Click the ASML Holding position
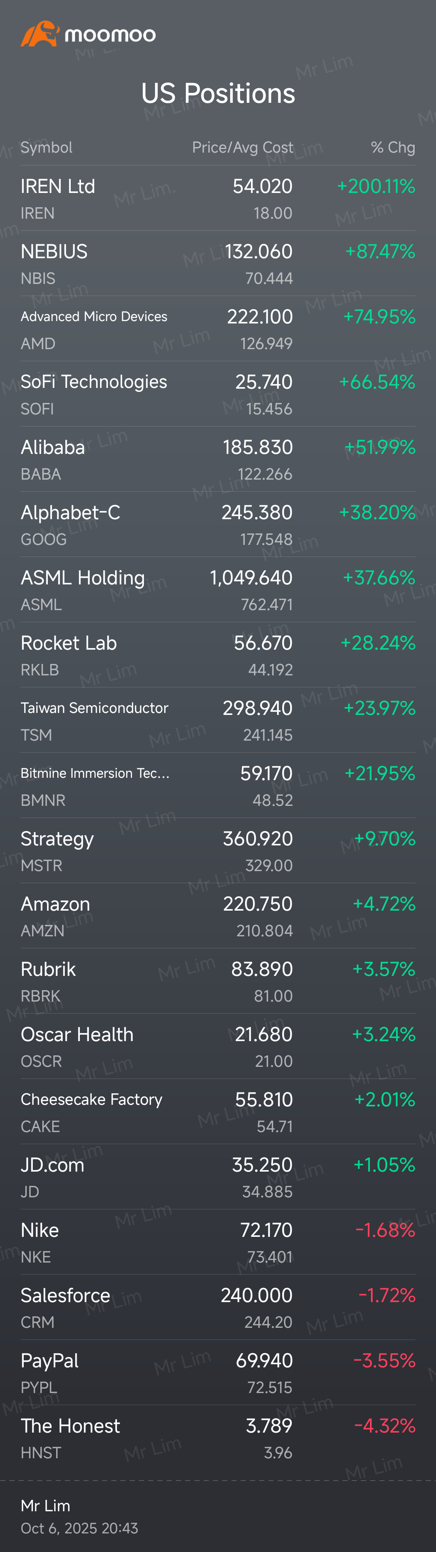436x1552 pixels. 217,590
